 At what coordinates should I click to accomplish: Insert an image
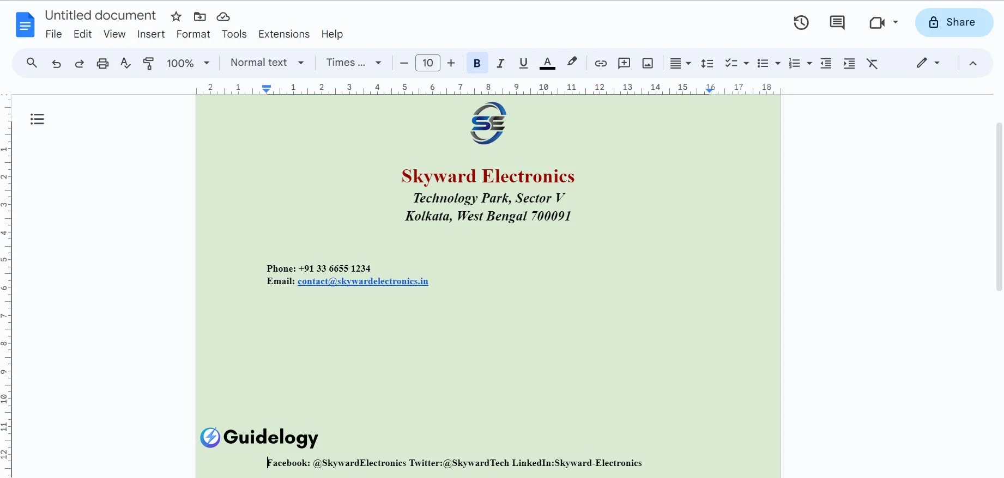(x=648, y=63)
